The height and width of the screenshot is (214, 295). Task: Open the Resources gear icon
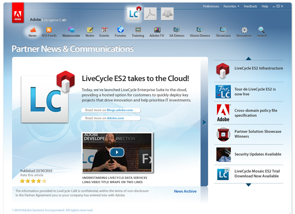pyautogui.click(x=244, y=30)
